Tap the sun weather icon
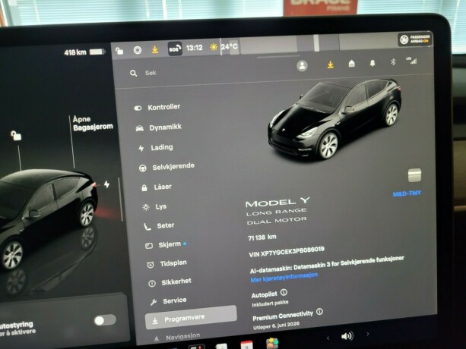Image resolution: width=466 pixels, height=349 pixels. tap(214, 47)
